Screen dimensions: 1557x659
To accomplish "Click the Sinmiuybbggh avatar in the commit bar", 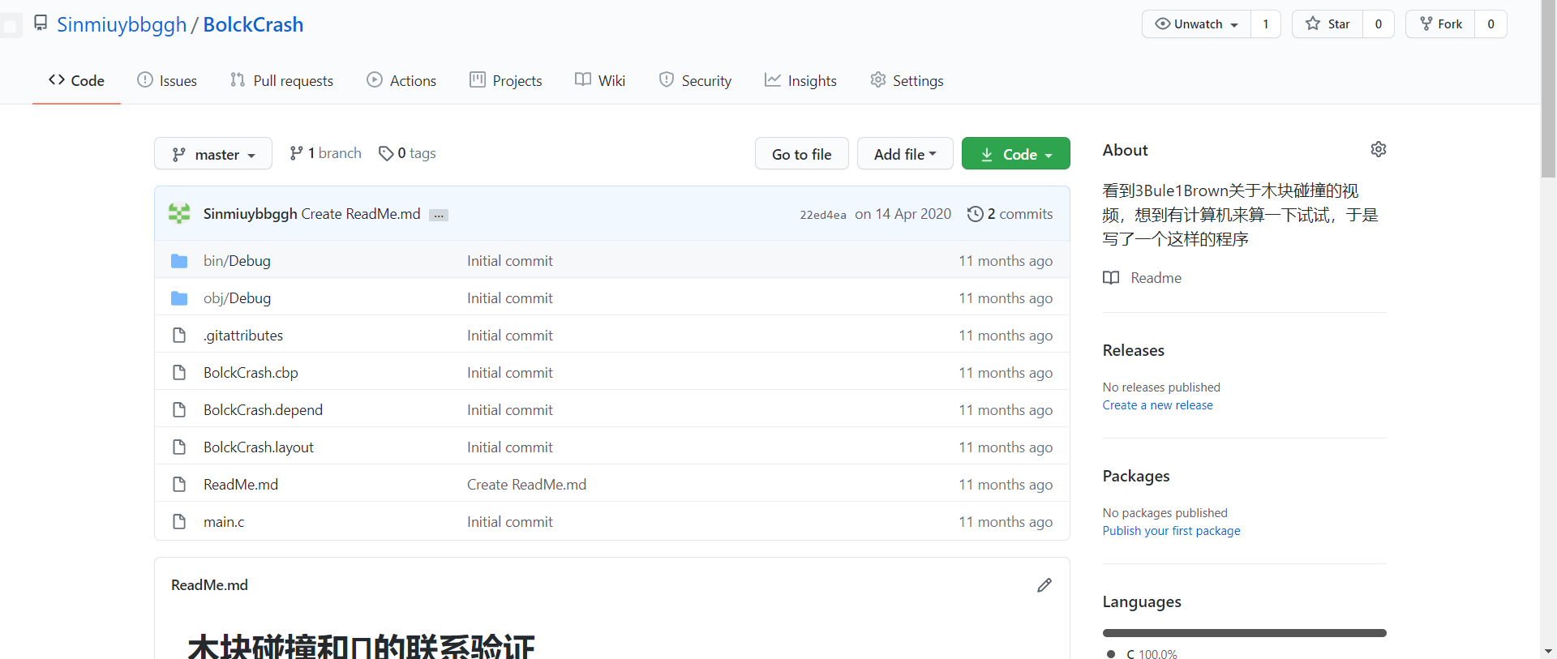I will 179,214.
